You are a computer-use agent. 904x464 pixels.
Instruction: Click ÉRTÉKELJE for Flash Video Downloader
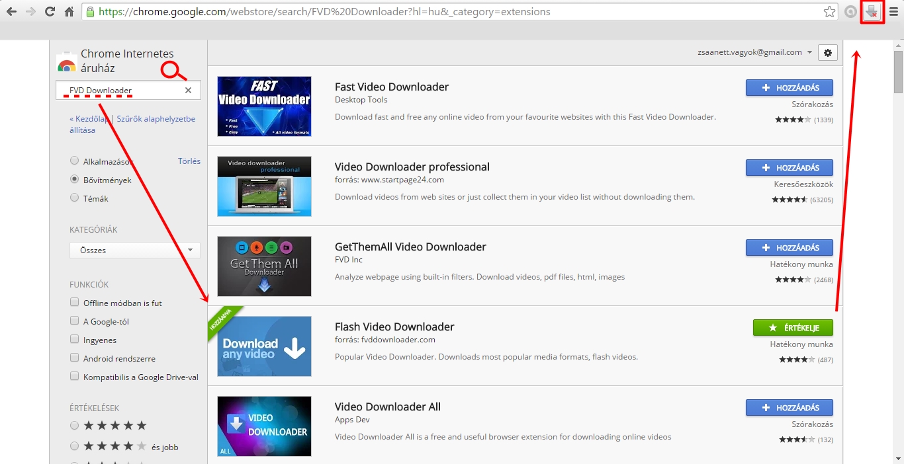click(x=793, y=328)
